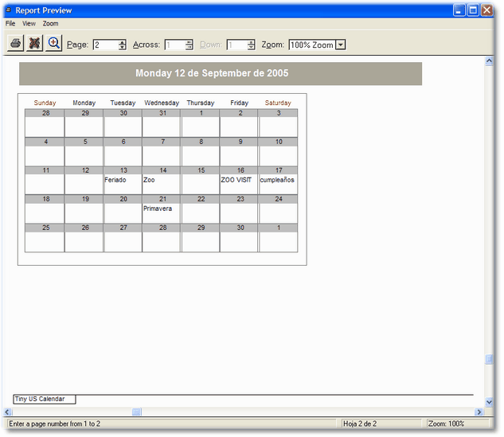The image size is (504, 437).
Task: Click the Saturday column header
Action: click(278, 103)
